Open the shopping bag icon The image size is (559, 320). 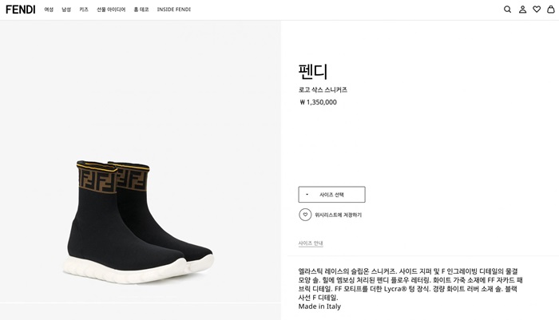click(550, 10)
